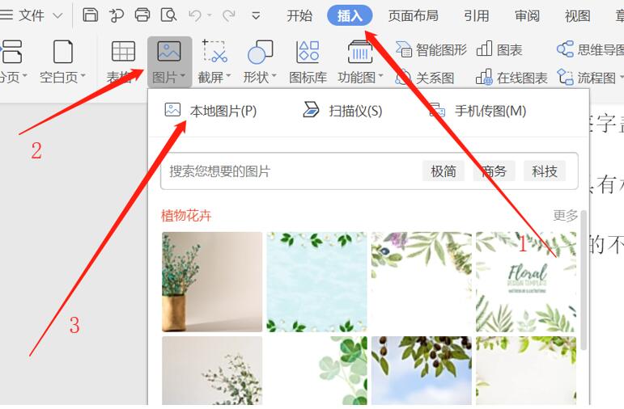Expand the quick access toolbar dropdown
The width and height of the screenshot is (624, 409).
click(x=256, y=16)
